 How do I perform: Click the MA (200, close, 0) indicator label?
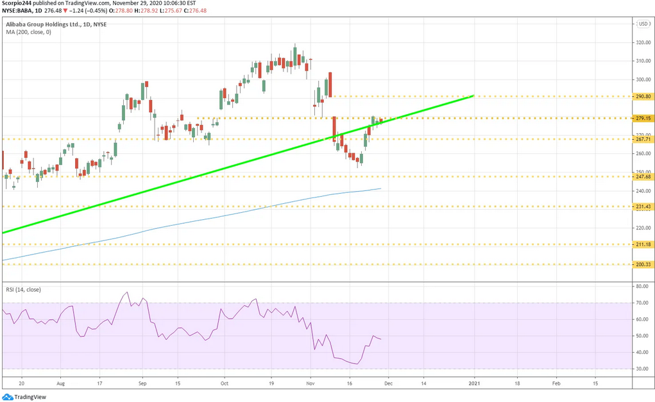pyautogui.click(x=28, y=32)
